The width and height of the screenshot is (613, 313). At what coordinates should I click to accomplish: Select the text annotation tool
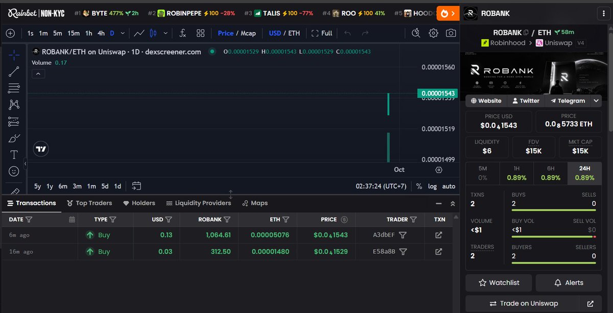point(14,155)
